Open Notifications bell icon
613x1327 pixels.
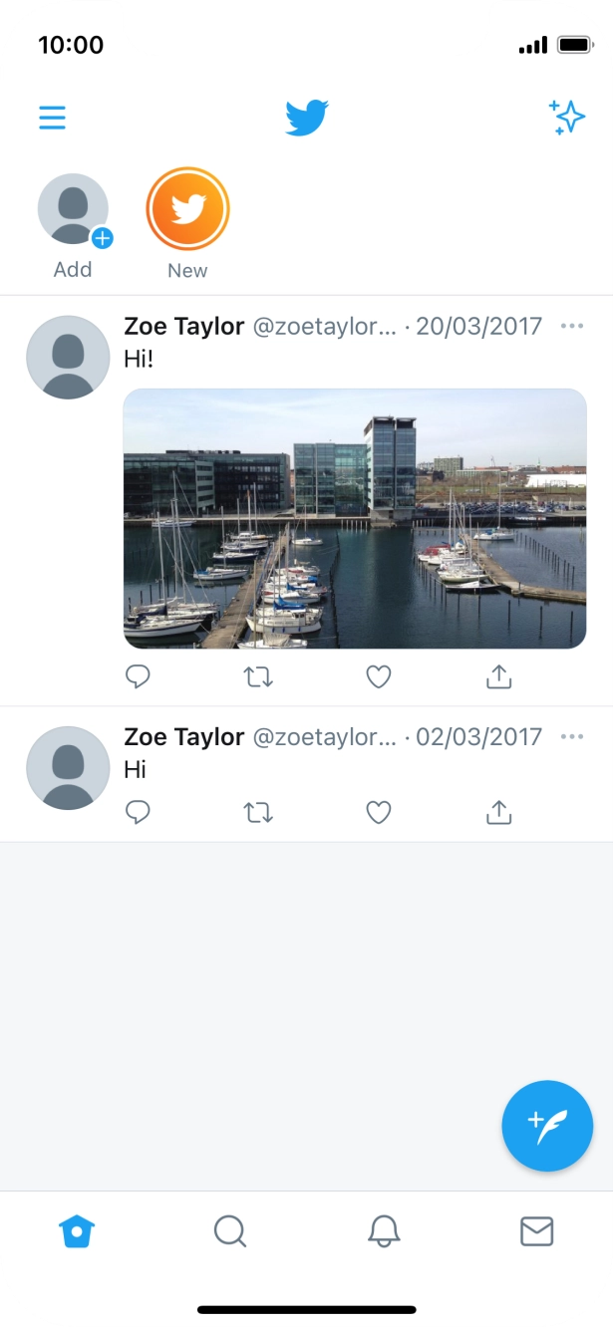383,1231
